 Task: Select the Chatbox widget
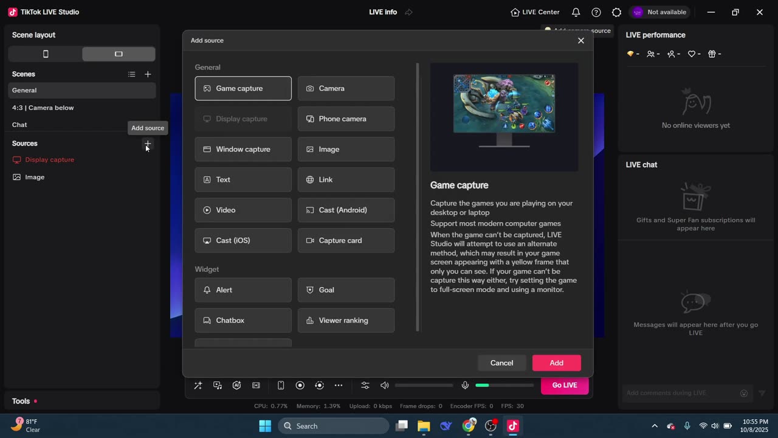243,320
